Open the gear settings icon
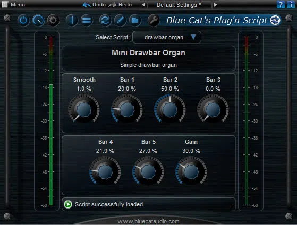 tap(53, 20)
